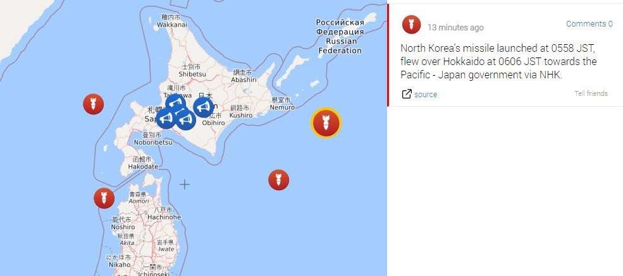Open the blue megaphone marker near Takikawa

click(x=176, y=103)
